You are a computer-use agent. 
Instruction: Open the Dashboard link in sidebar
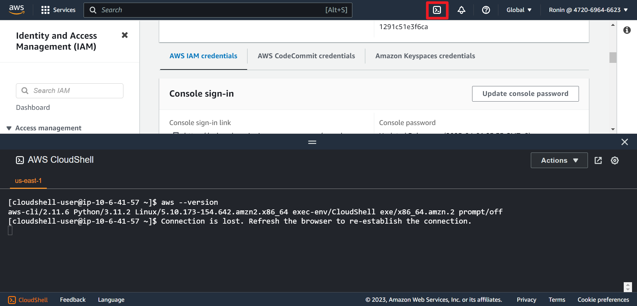(x=33, y=108)
